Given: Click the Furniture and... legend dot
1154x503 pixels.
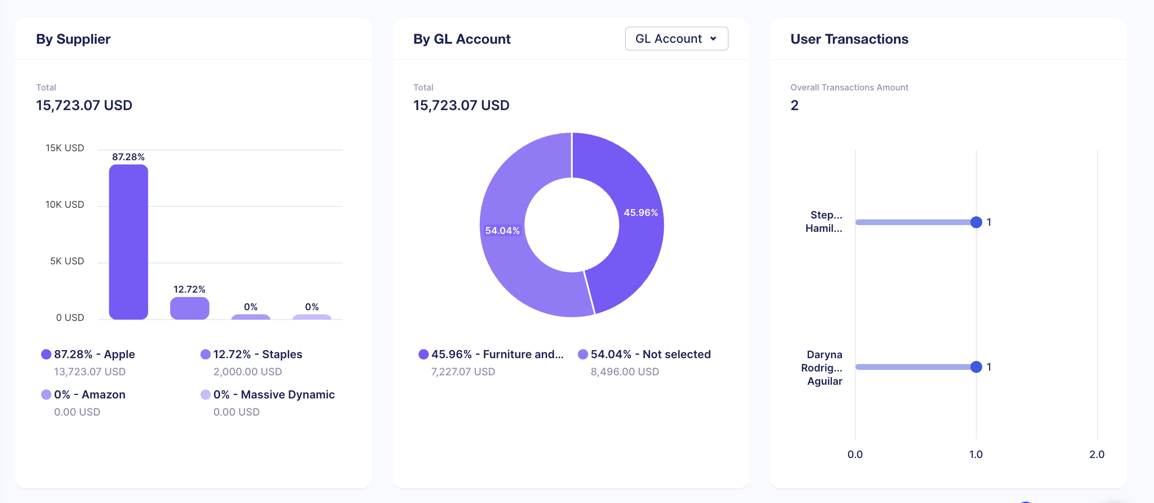Looking at the screenshot, I should [423, 354].
